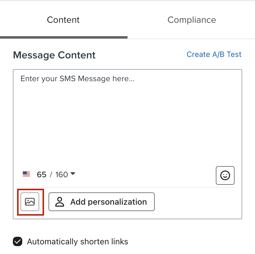Screen dimensions: 255x254
Task: Uncheck Automatically shorten links checkbox
Action: click(18, 241)
